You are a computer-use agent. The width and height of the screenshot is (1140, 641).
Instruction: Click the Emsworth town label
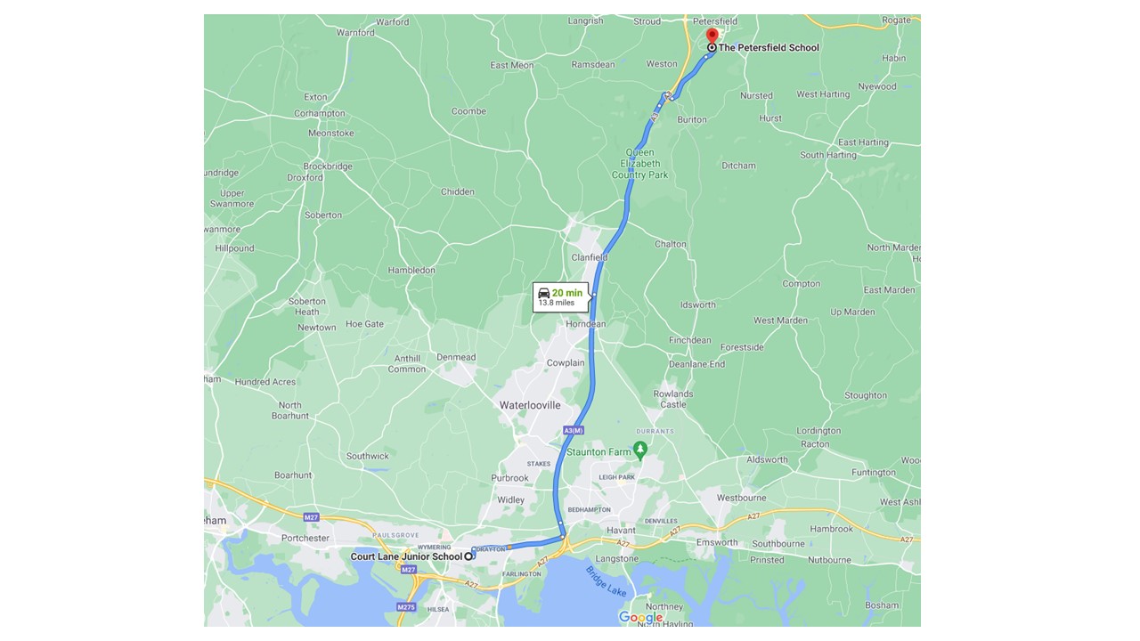[717, 542]
